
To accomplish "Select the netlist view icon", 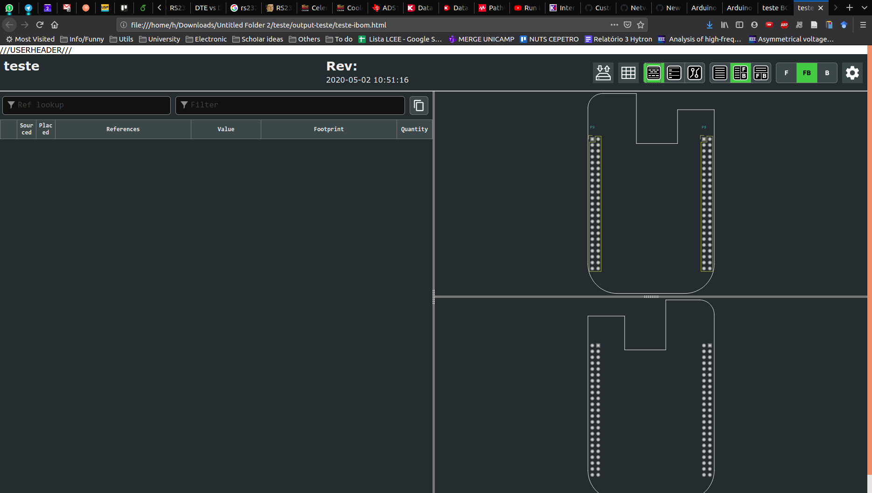I will (695, 73).
